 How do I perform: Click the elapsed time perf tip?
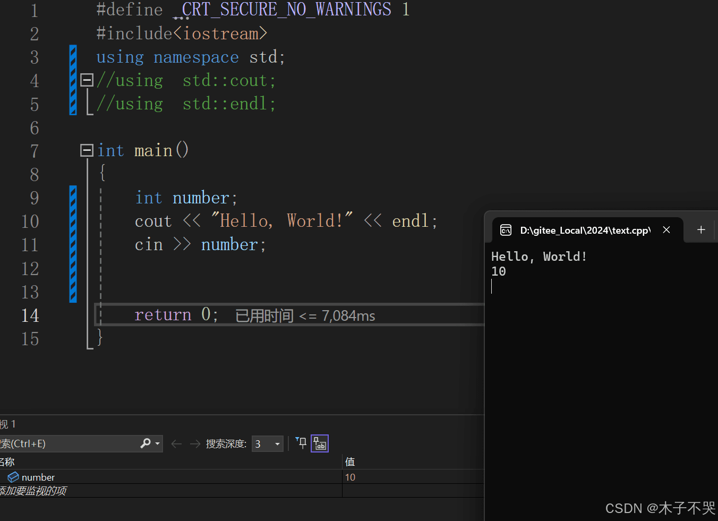[305, 316]
